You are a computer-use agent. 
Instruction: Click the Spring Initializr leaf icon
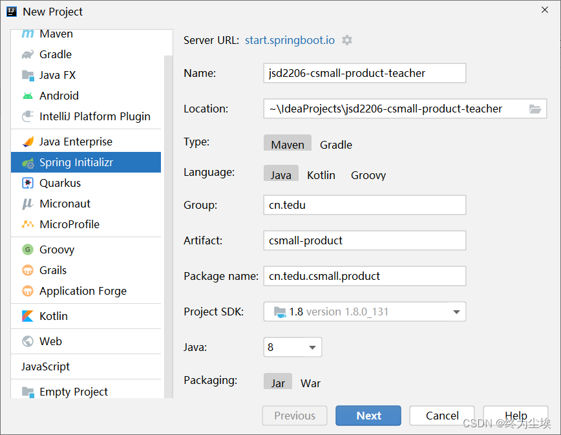coord(28,163)
